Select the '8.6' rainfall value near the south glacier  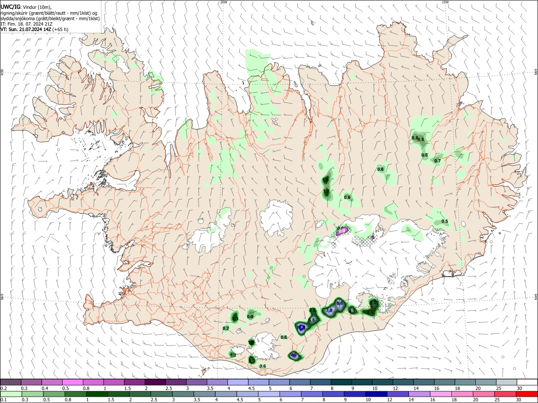pyautogui.click(x=340, y=303)
